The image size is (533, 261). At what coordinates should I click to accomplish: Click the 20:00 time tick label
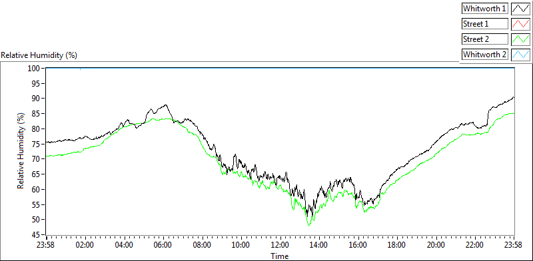pyautogui.click(x=436, y=245)
